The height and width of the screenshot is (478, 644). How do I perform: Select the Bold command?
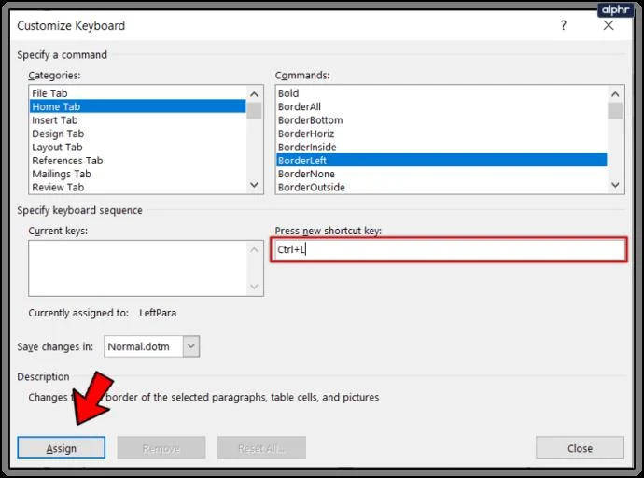pos(441,93)
